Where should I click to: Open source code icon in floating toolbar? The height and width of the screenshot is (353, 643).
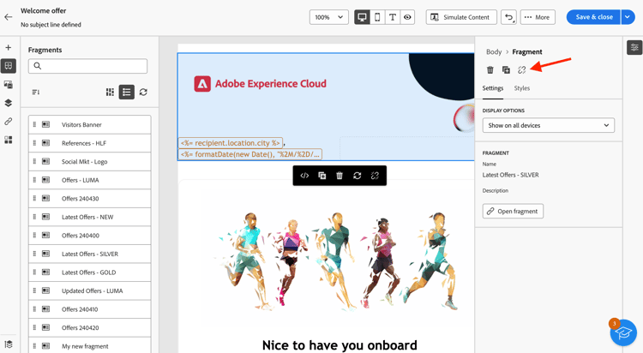tap(304, 176)
